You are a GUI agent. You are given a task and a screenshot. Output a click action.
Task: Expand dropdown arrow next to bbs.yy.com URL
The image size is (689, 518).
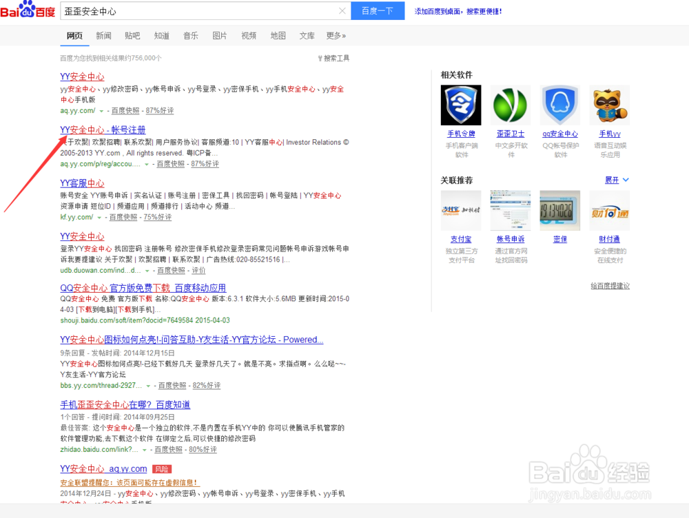148,386
